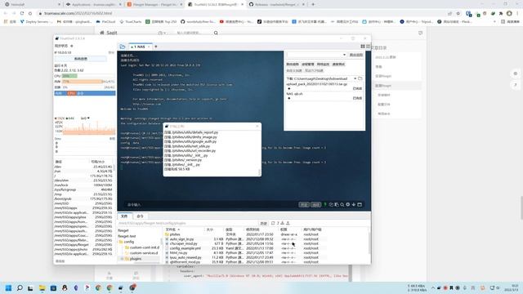The height and width of the screenshot is (294, 523).
Task: Switch to the Commands tab below terminal
Action: [x=140, y=216]
